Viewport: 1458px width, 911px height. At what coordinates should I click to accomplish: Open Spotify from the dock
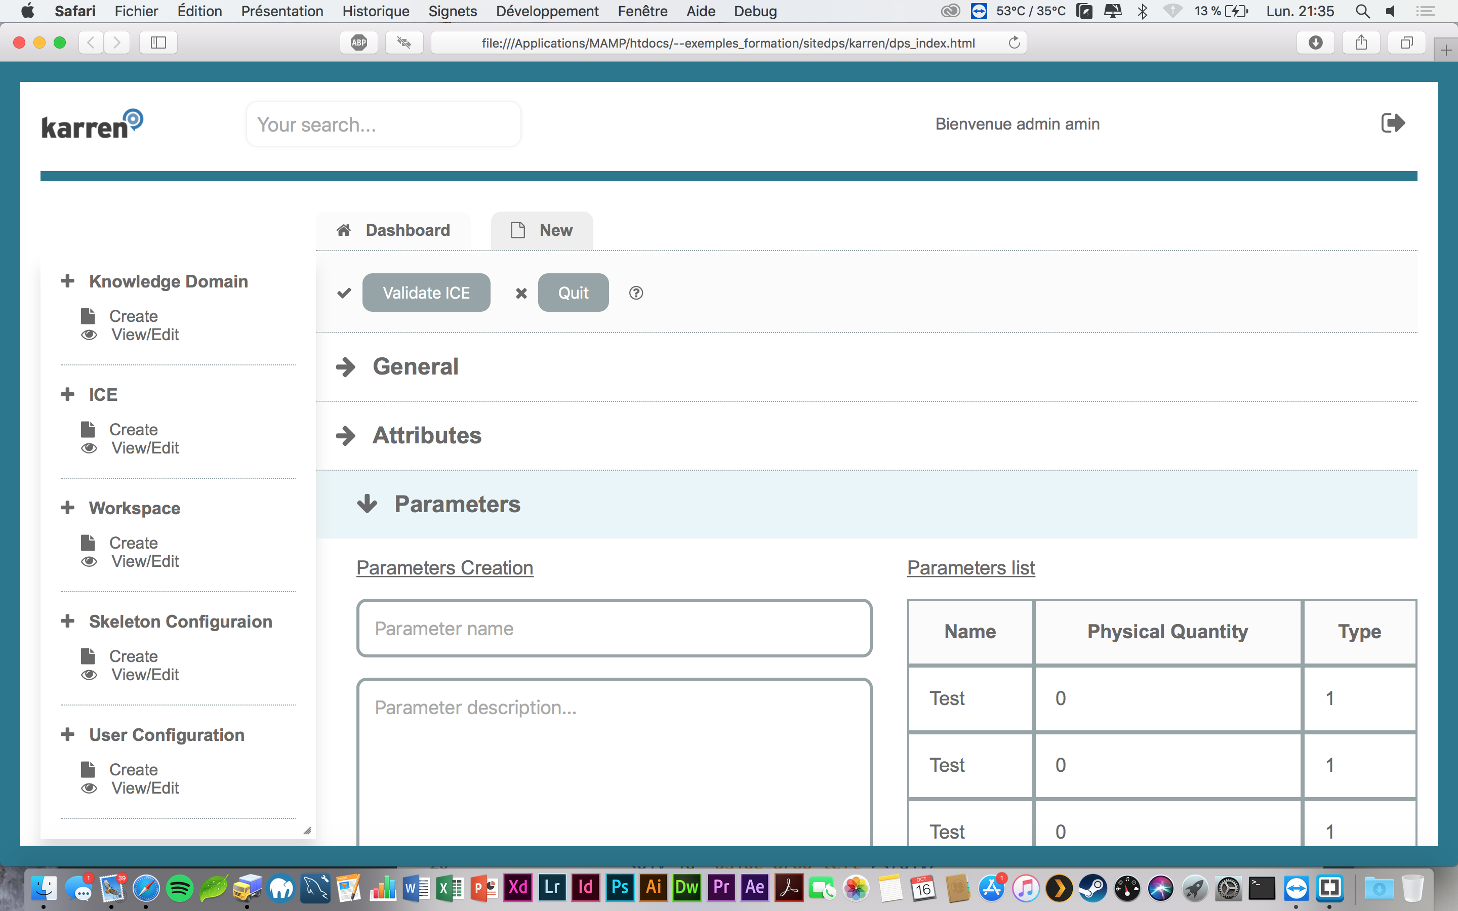pos(180,888)
